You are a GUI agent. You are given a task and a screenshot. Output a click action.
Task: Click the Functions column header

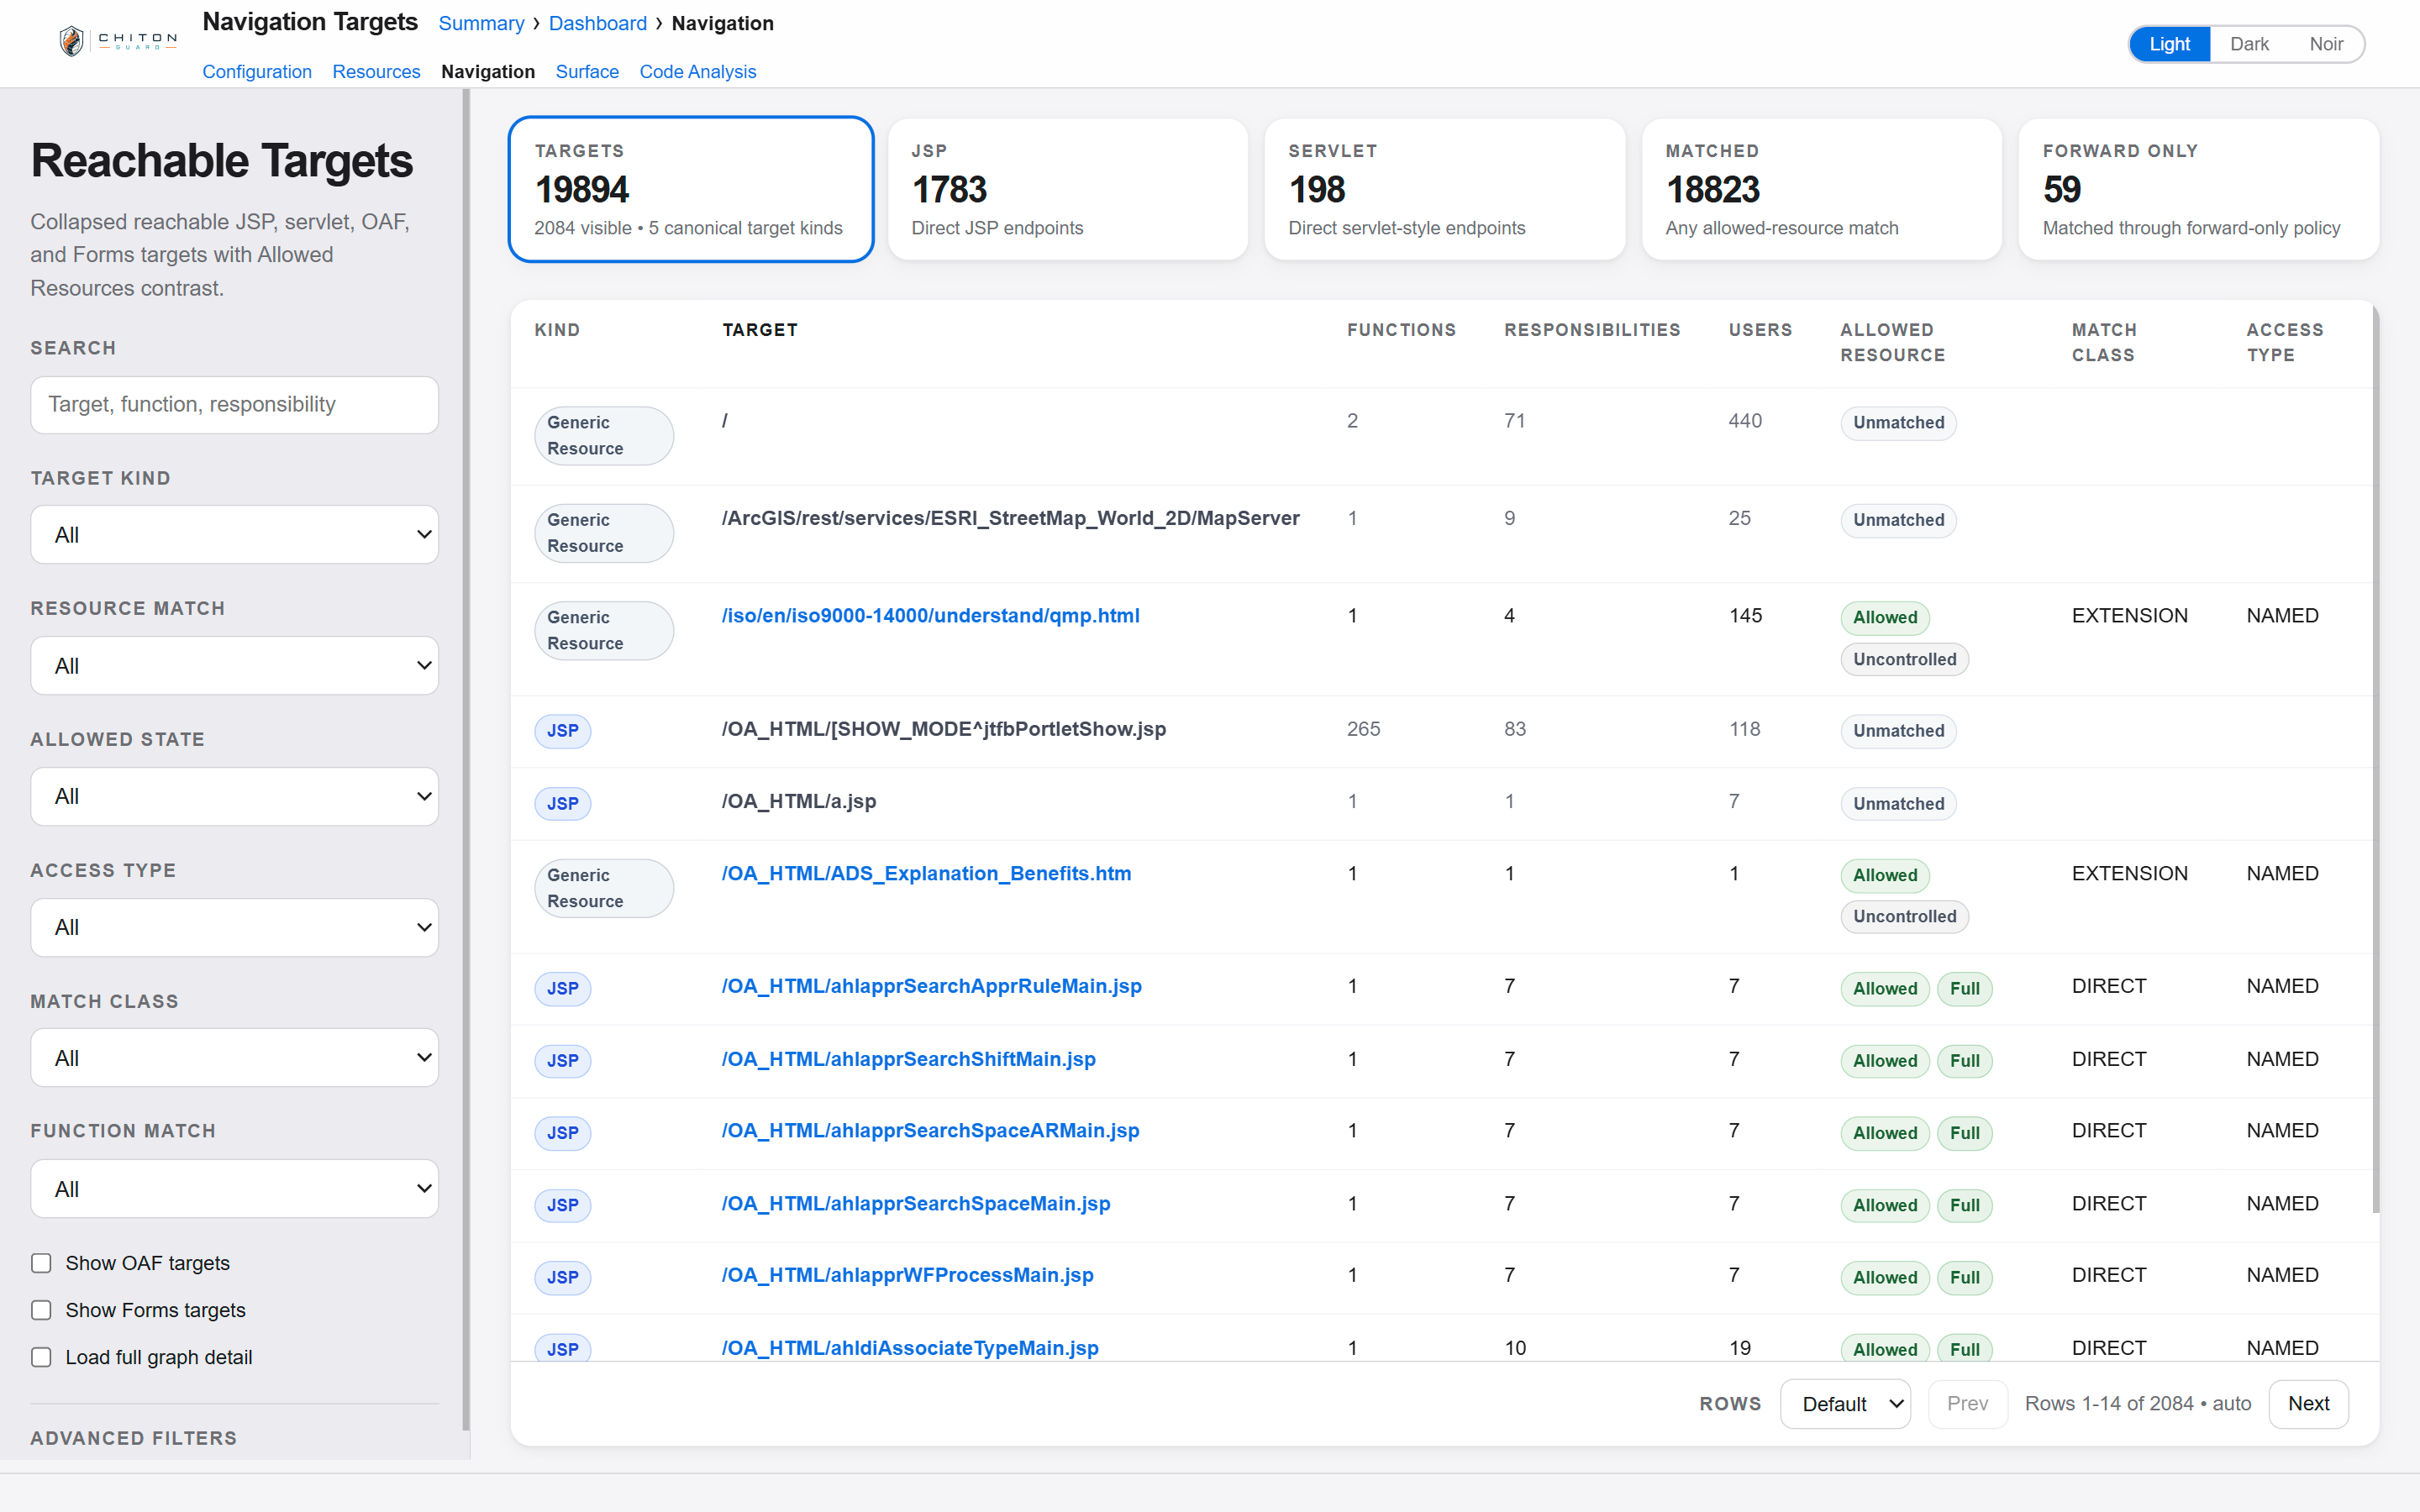(x=1401, y=330)
